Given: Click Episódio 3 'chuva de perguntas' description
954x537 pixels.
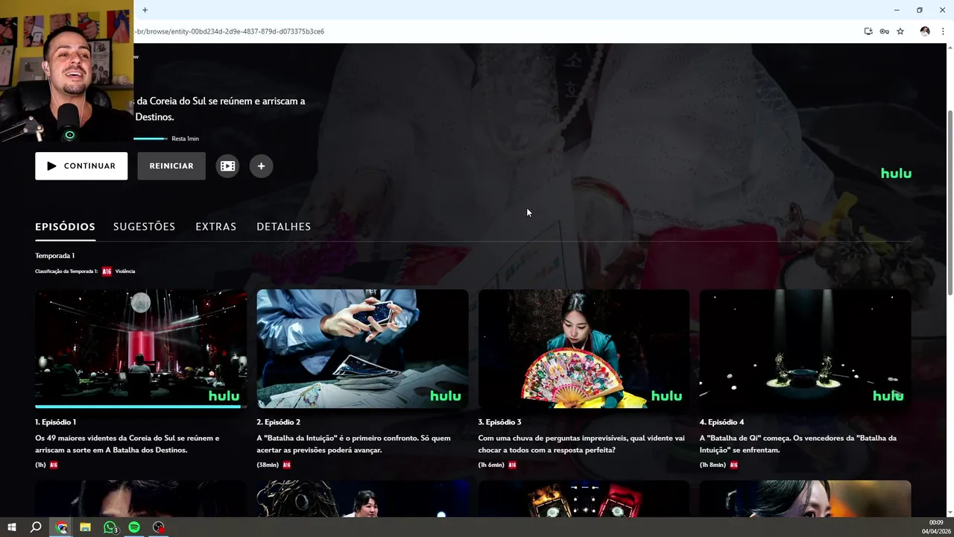Looking at the screenshot, I should point(581,444).
